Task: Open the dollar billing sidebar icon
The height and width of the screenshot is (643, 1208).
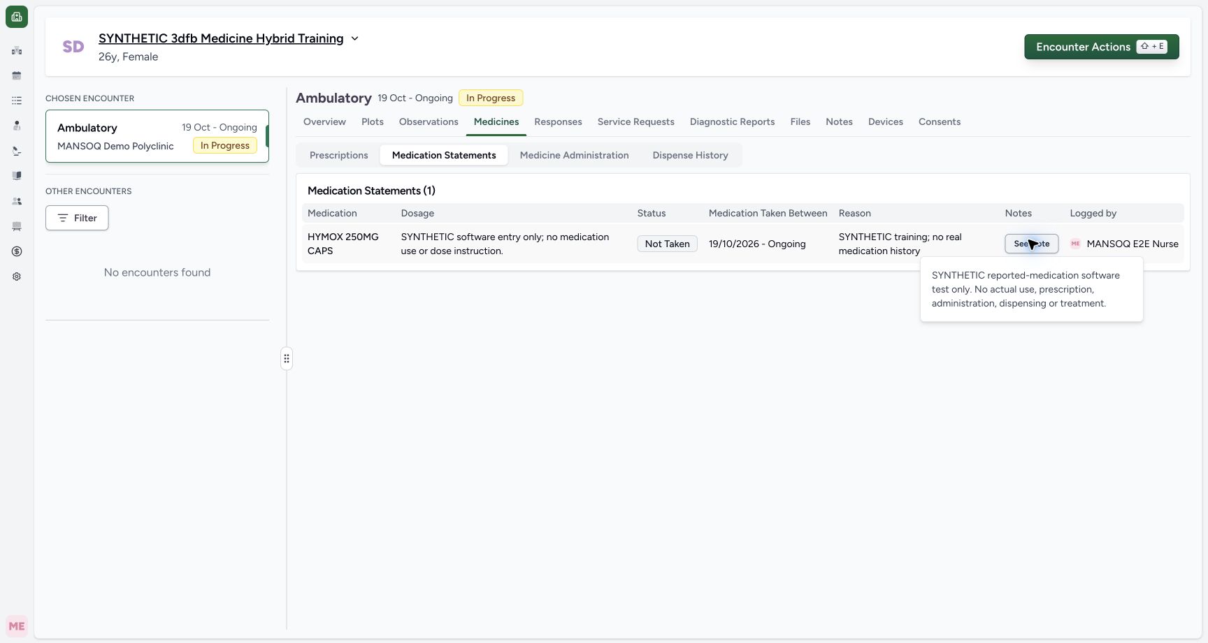Action: pos(17,251)
